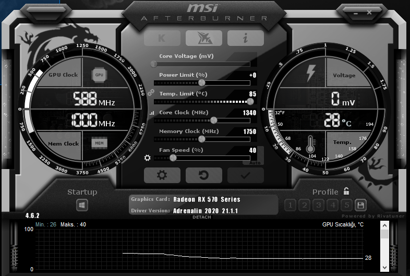Click the graph scrollbar down arrow
The height and width of the screenshot is (276, 410).
click(x=384, y=267)
